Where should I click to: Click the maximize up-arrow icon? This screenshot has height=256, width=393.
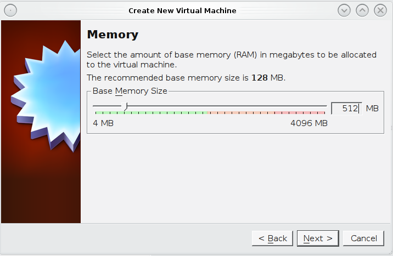click(362, 11)
